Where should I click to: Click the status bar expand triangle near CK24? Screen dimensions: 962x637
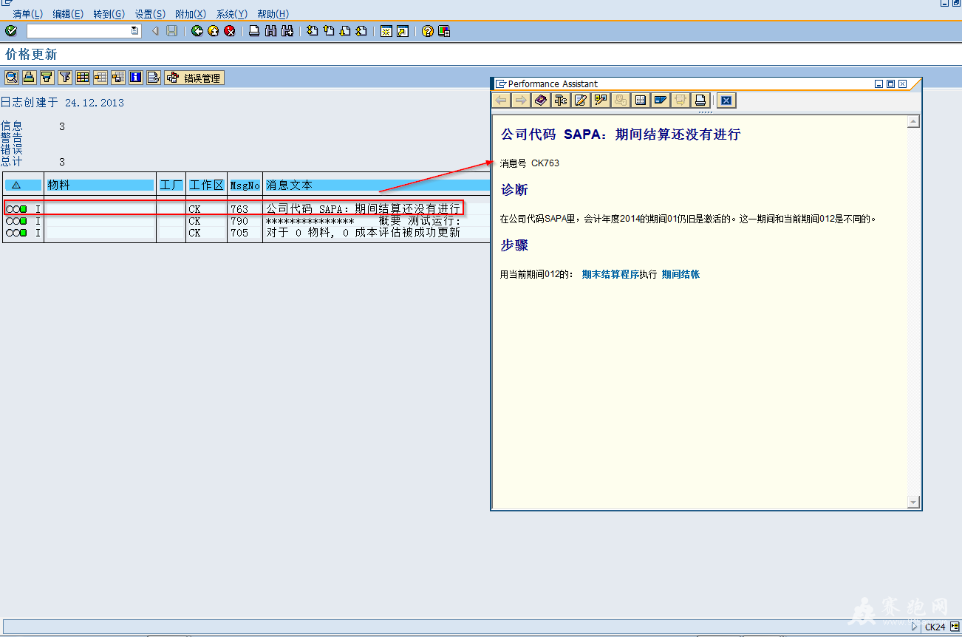(915, 627)
